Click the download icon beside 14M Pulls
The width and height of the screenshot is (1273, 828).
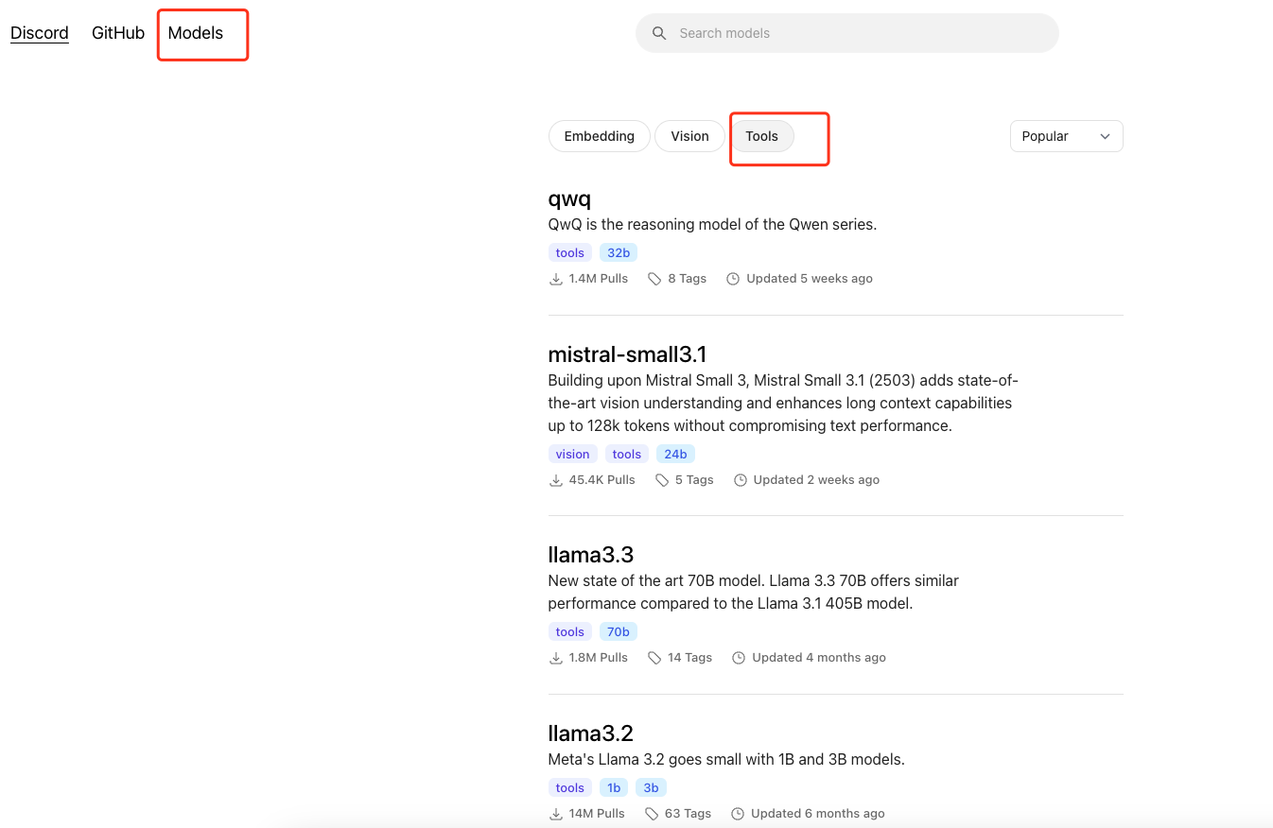tap(555, 814)
